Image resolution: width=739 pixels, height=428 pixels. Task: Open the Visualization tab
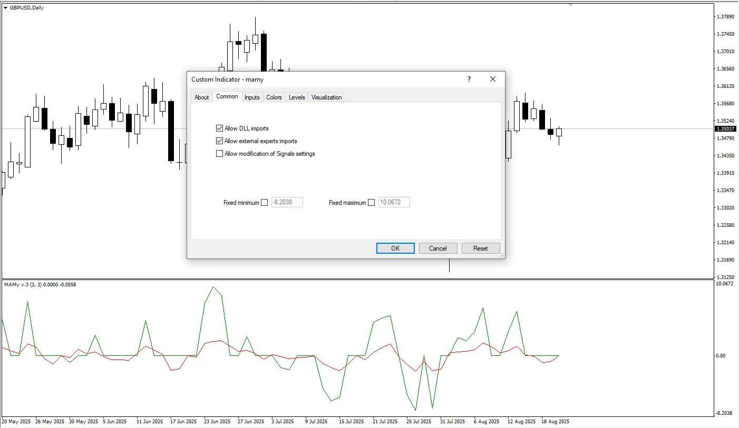pyautogui.click(x=326, y=97)
